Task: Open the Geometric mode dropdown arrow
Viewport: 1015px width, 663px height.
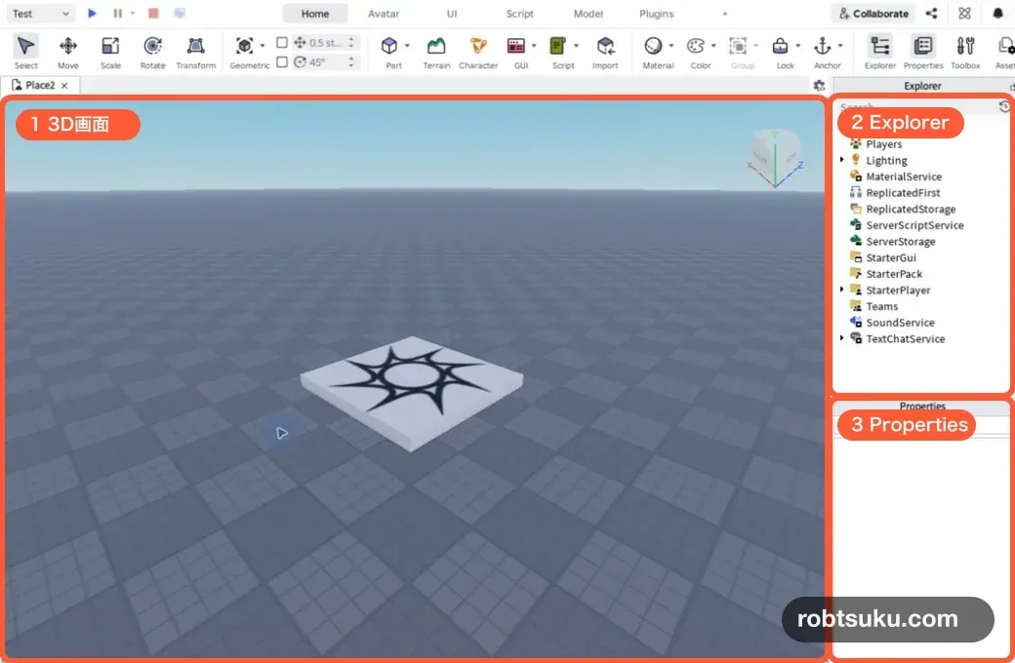Action: 263,46
